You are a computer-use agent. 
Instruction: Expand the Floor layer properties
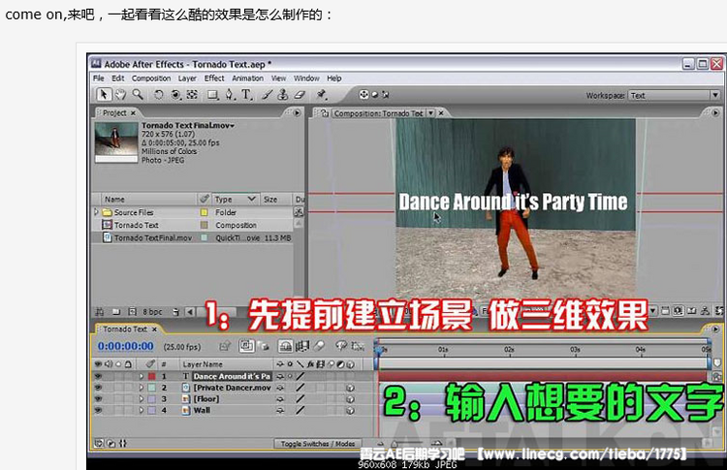tap(141, 398)
